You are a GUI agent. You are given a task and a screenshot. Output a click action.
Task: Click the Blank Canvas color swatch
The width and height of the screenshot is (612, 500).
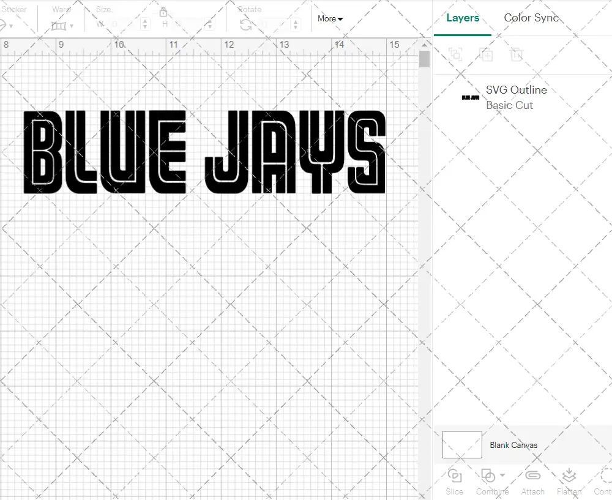(x=461, y=445)
